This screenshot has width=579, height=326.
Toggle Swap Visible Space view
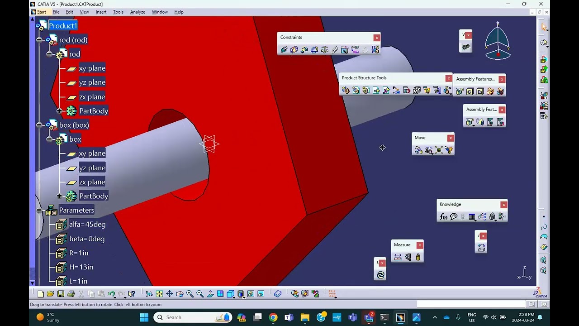tap(261, 294)
